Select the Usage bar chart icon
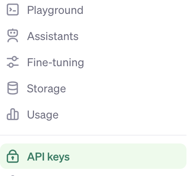The height and width of the screenshot is (176, 196). click(13, 114)
